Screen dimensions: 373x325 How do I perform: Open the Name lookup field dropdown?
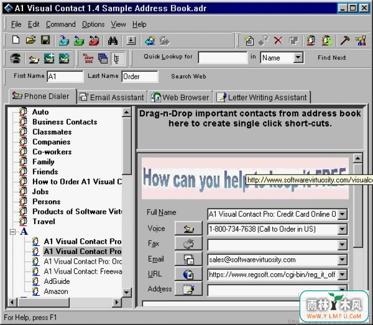(298, 58)
